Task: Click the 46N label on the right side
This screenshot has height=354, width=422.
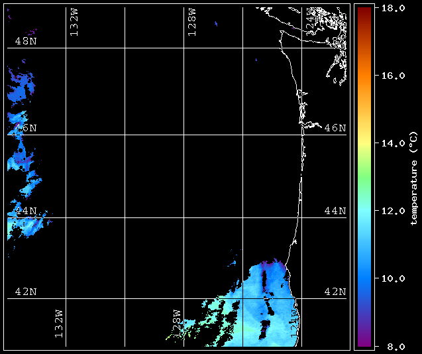Action: (x=335, y=127)
